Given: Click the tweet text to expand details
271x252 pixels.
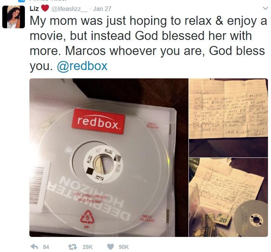Looking at the screenshot, I should [148, 43].
